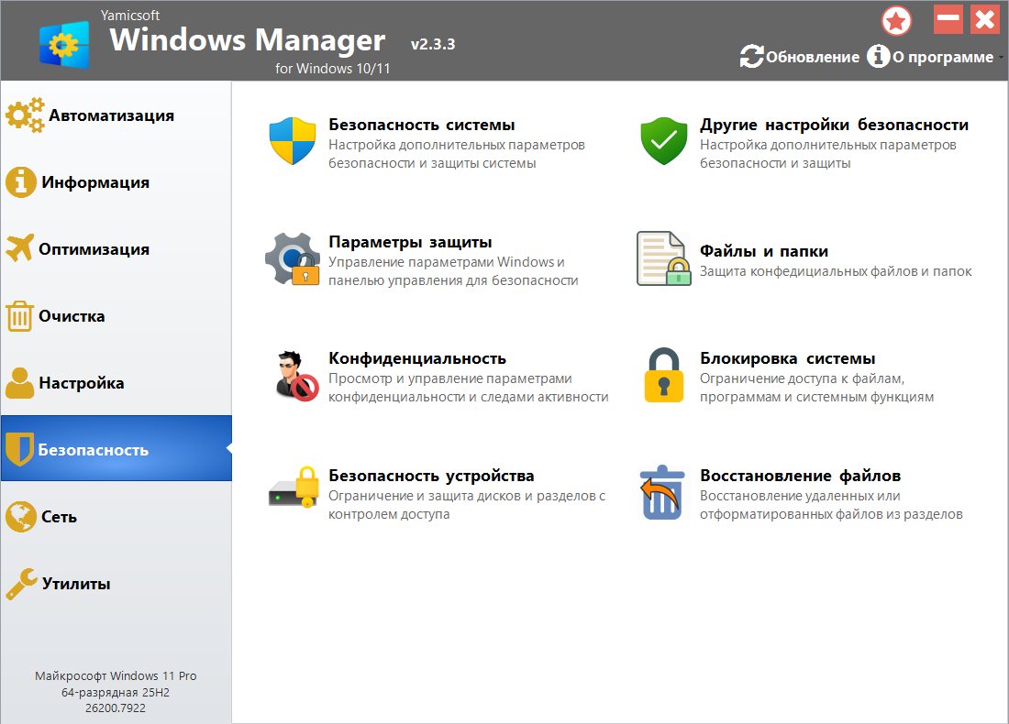Open the Device Security drive icon

292,492
